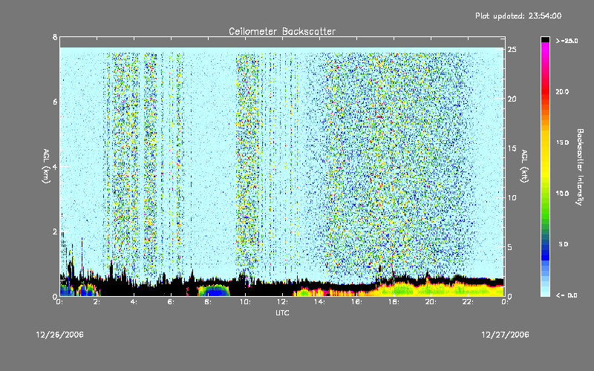Pick the black segment atop the colorbar

click(545, 39)
